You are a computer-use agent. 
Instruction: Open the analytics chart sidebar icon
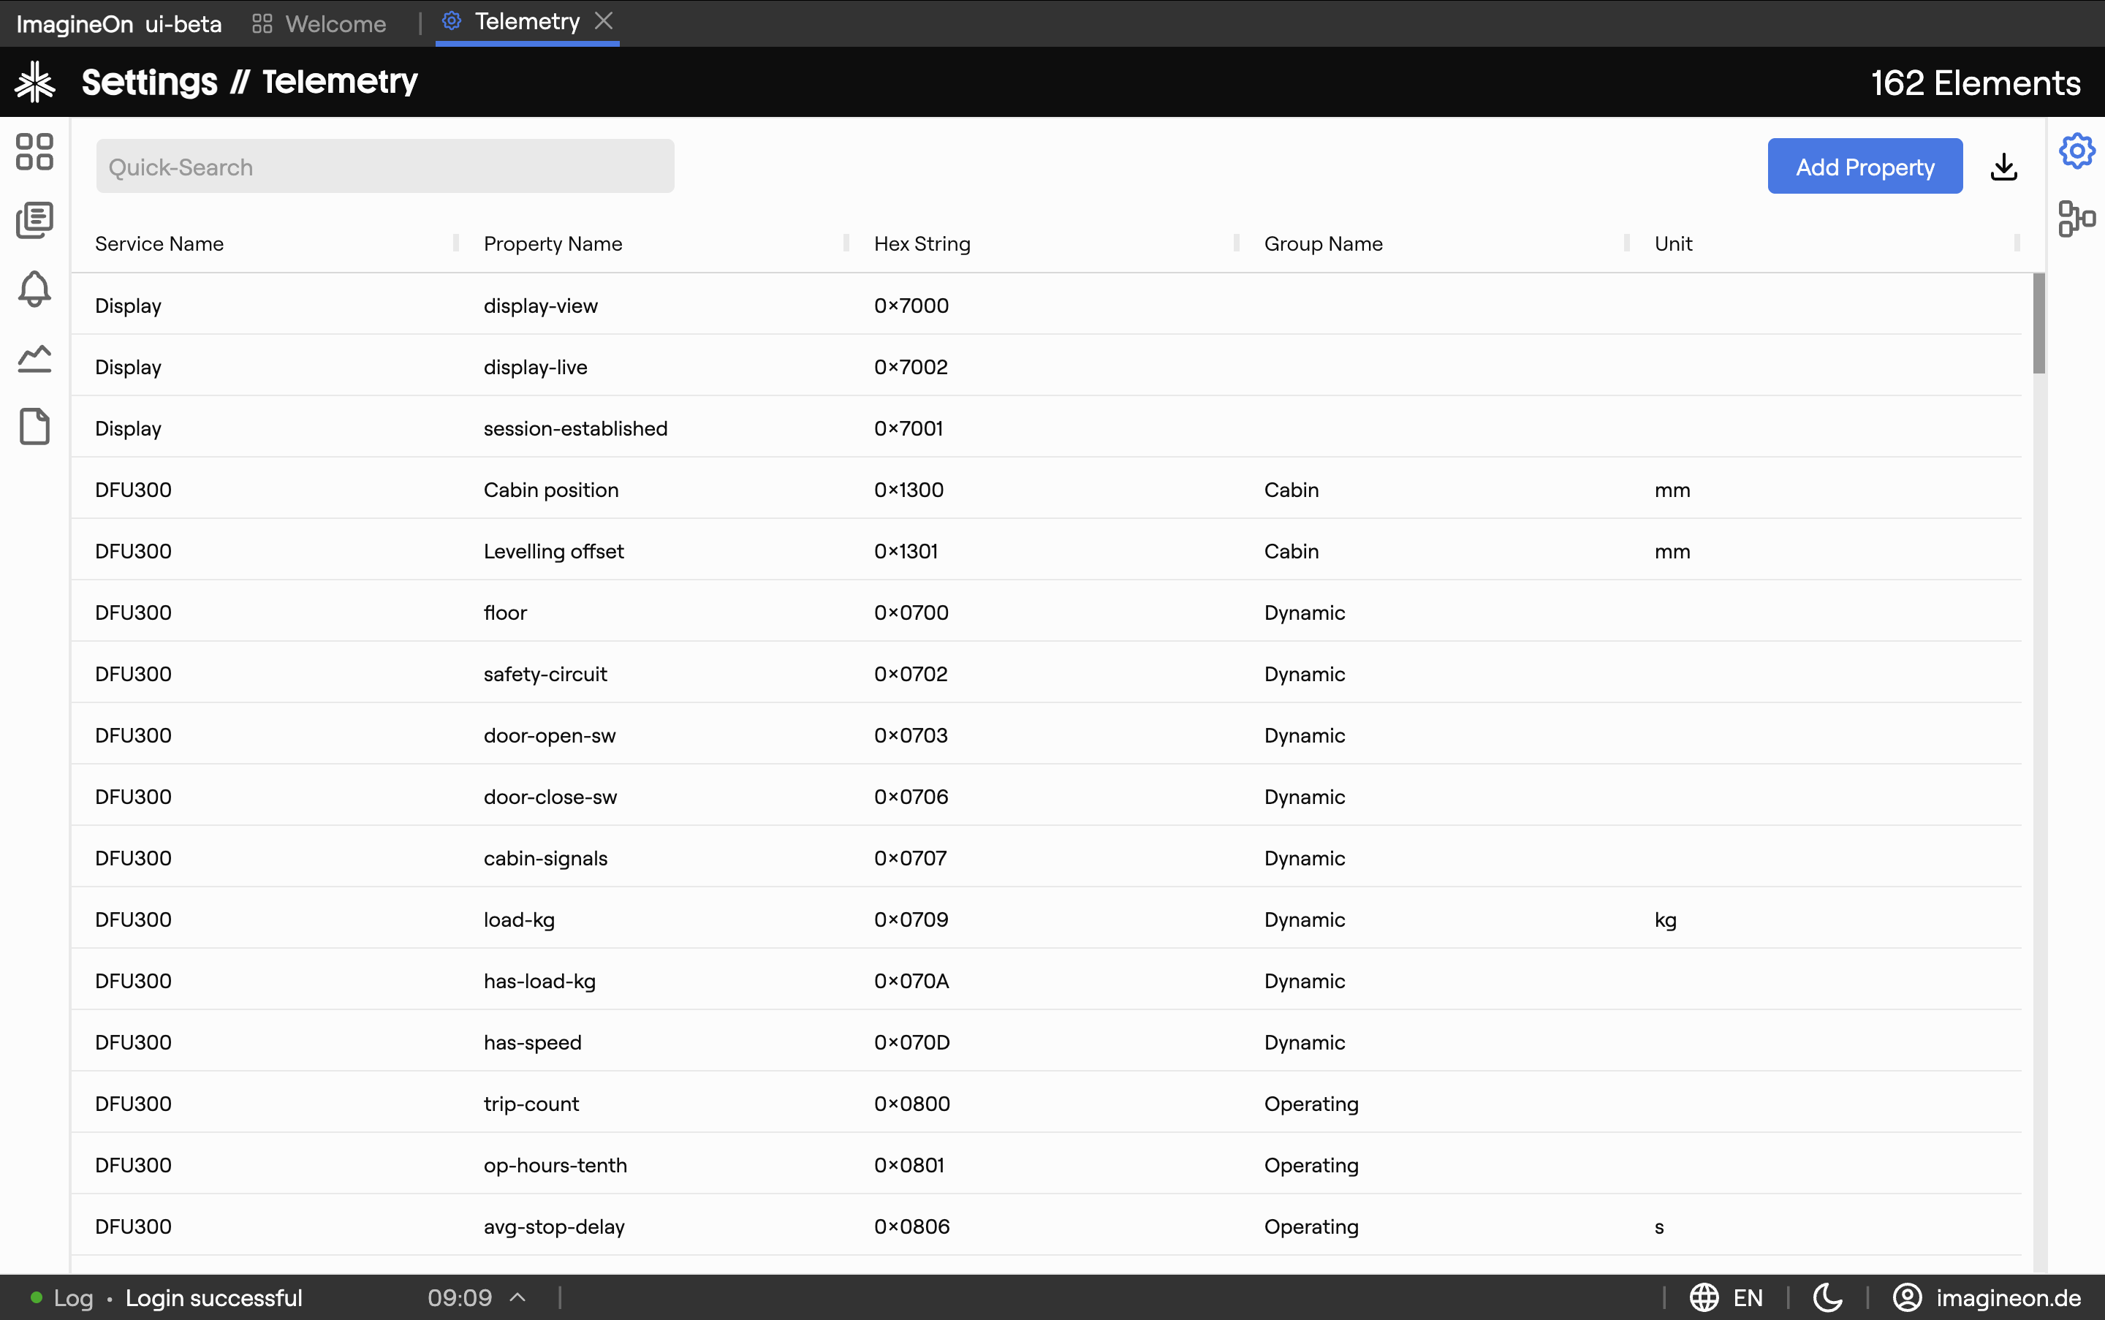click(35, 358)
